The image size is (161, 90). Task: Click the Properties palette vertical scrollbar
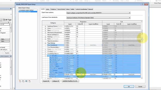[x=11, y=36]
